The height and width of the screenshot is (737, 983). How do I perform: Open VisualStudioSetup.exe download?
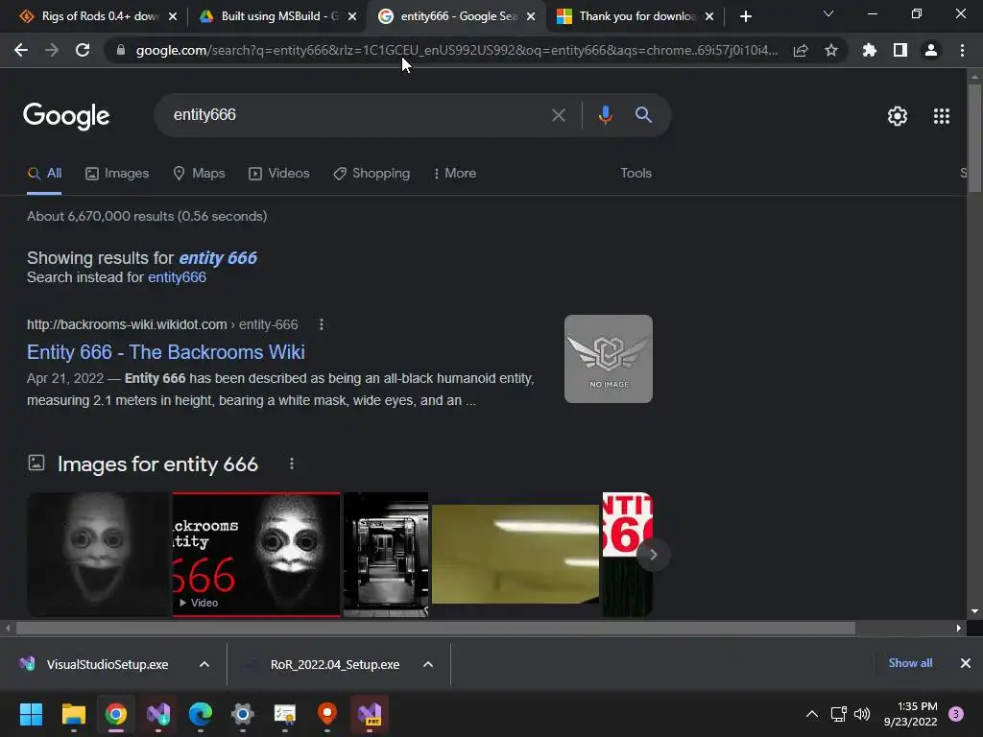(94, 664)
